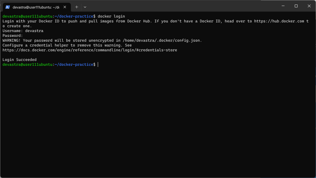Close the terminal window
The height and width of the screenshot is (178, 316).
pos(309,6)
